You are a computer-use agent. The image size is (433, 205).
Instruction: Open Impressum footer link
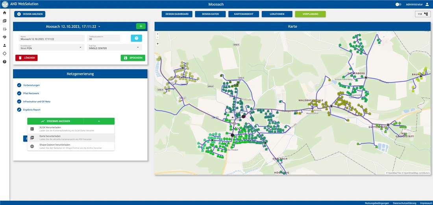tap(426, 203)
